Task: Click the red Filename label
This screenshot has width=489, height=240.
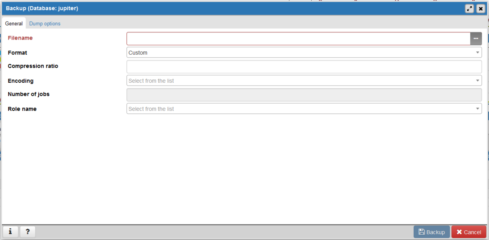Action: pos(20,38)
